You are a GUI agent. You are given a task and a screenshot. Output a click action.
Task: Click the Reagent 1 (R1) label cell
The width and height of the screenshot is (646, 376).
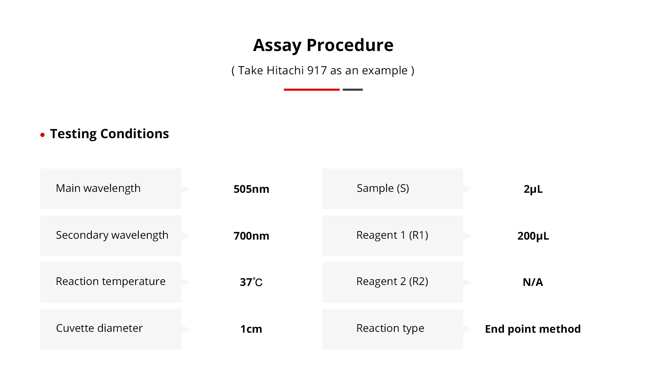(x=392, y=235)
